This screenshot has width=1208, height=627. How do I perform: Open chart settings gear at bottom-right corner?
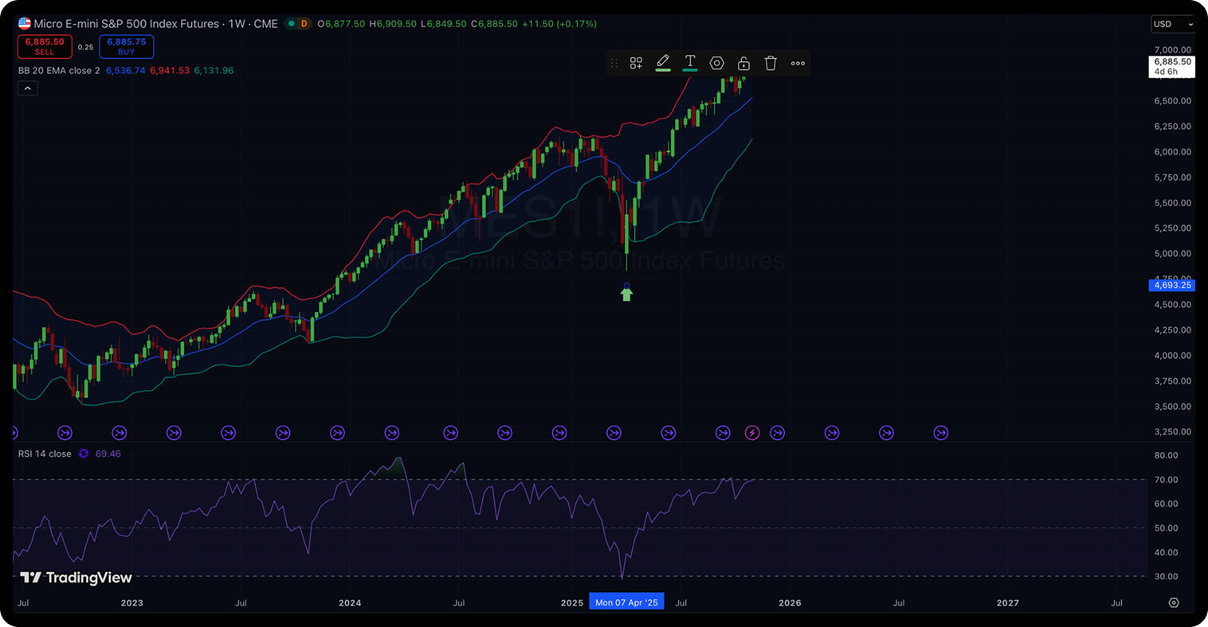tap(1173, 603)
